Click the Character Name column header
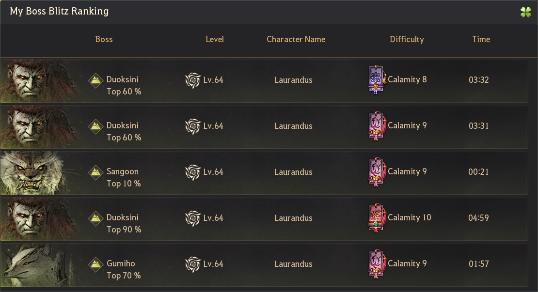The height and width of the screenshot is (292, 538). [x=296, y=39]
